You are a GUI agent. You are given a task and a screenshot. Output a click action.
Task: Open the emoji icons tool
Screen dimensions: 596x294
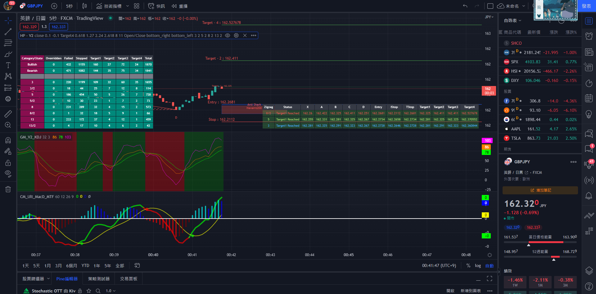[x=8, y=99]
